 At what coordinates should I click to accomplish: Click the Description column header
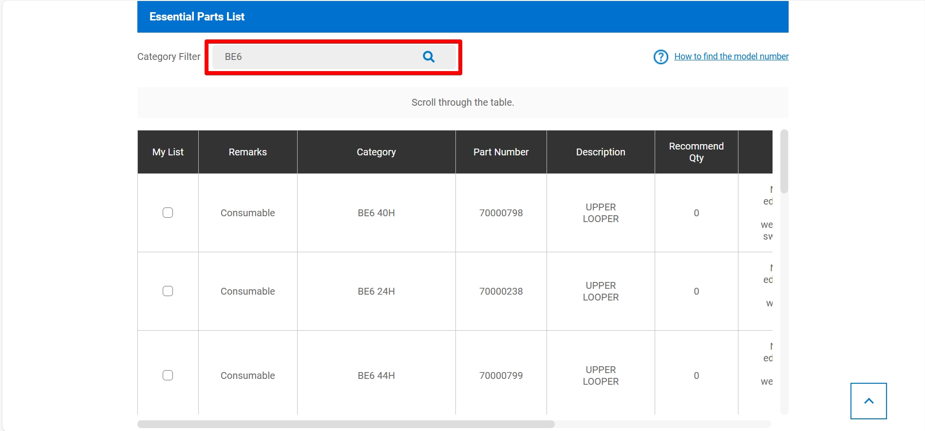[600, 152]
